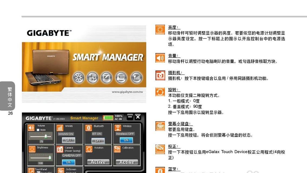307x173 pixels.
Task: Click the volume value '29'
Action: tap(41, 141)
